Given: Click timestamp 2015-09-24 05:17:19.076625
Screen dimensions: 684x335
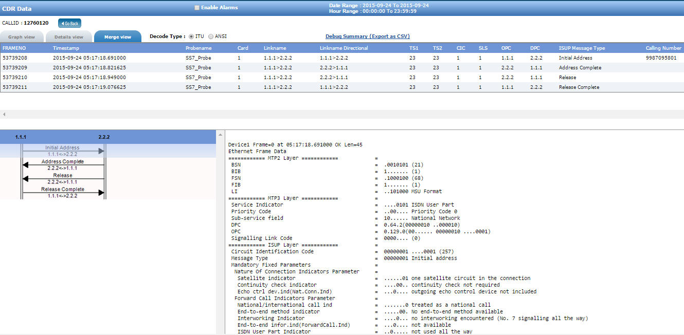Looking at the screenshot, I should tap(89, 87).
